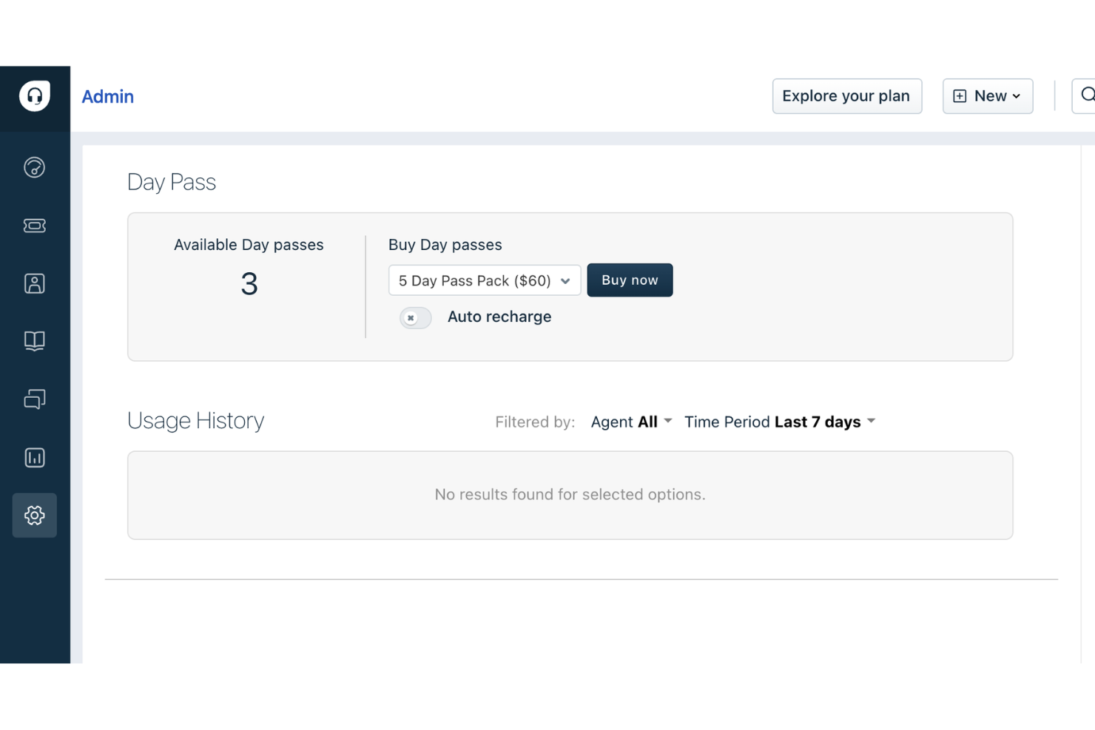The width and height of the screenshot is (1095, 730).
Task: Open the Admin breadcrumb link
Action: pyautogui.click(x=107, y=96)
